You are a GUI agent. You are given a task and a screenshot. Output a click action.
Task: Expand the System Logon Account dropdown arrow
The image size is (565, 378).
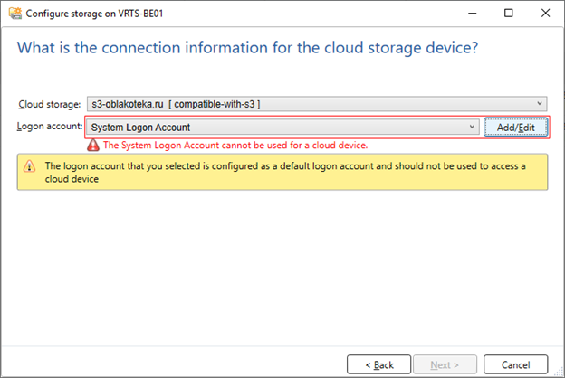(472, 127)
